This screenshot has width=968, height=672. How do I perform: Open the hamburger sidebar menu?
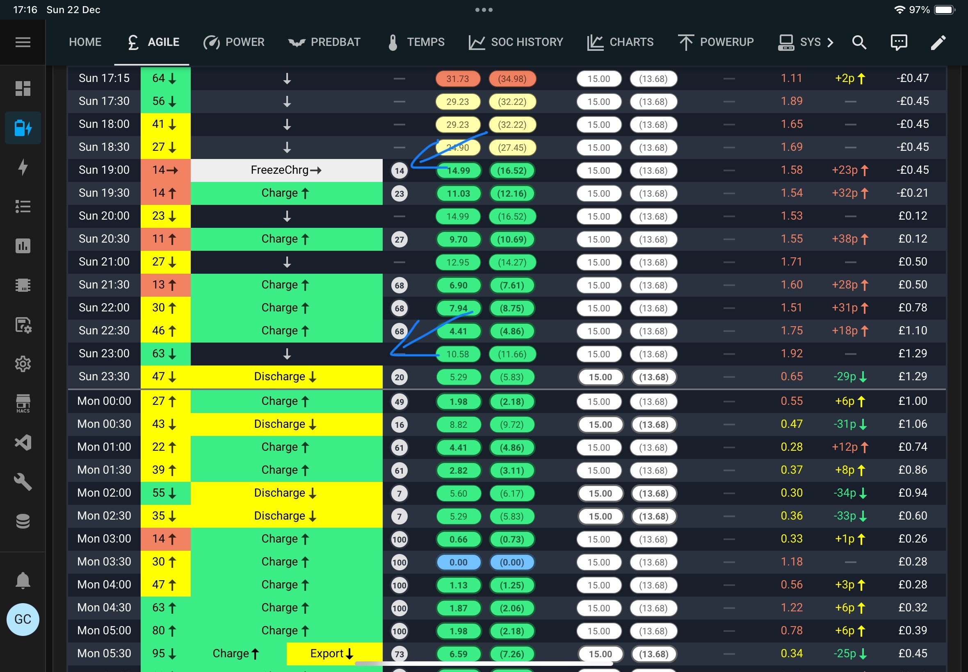[23, 42]
